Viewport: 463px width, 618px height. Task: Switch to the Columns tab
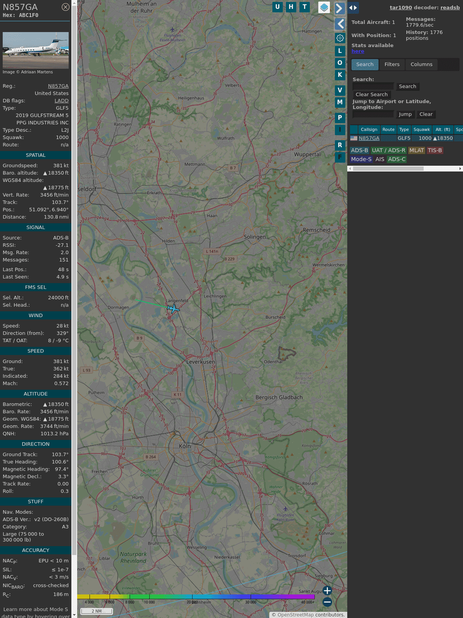pyautogui.click(x=421, y=65)
